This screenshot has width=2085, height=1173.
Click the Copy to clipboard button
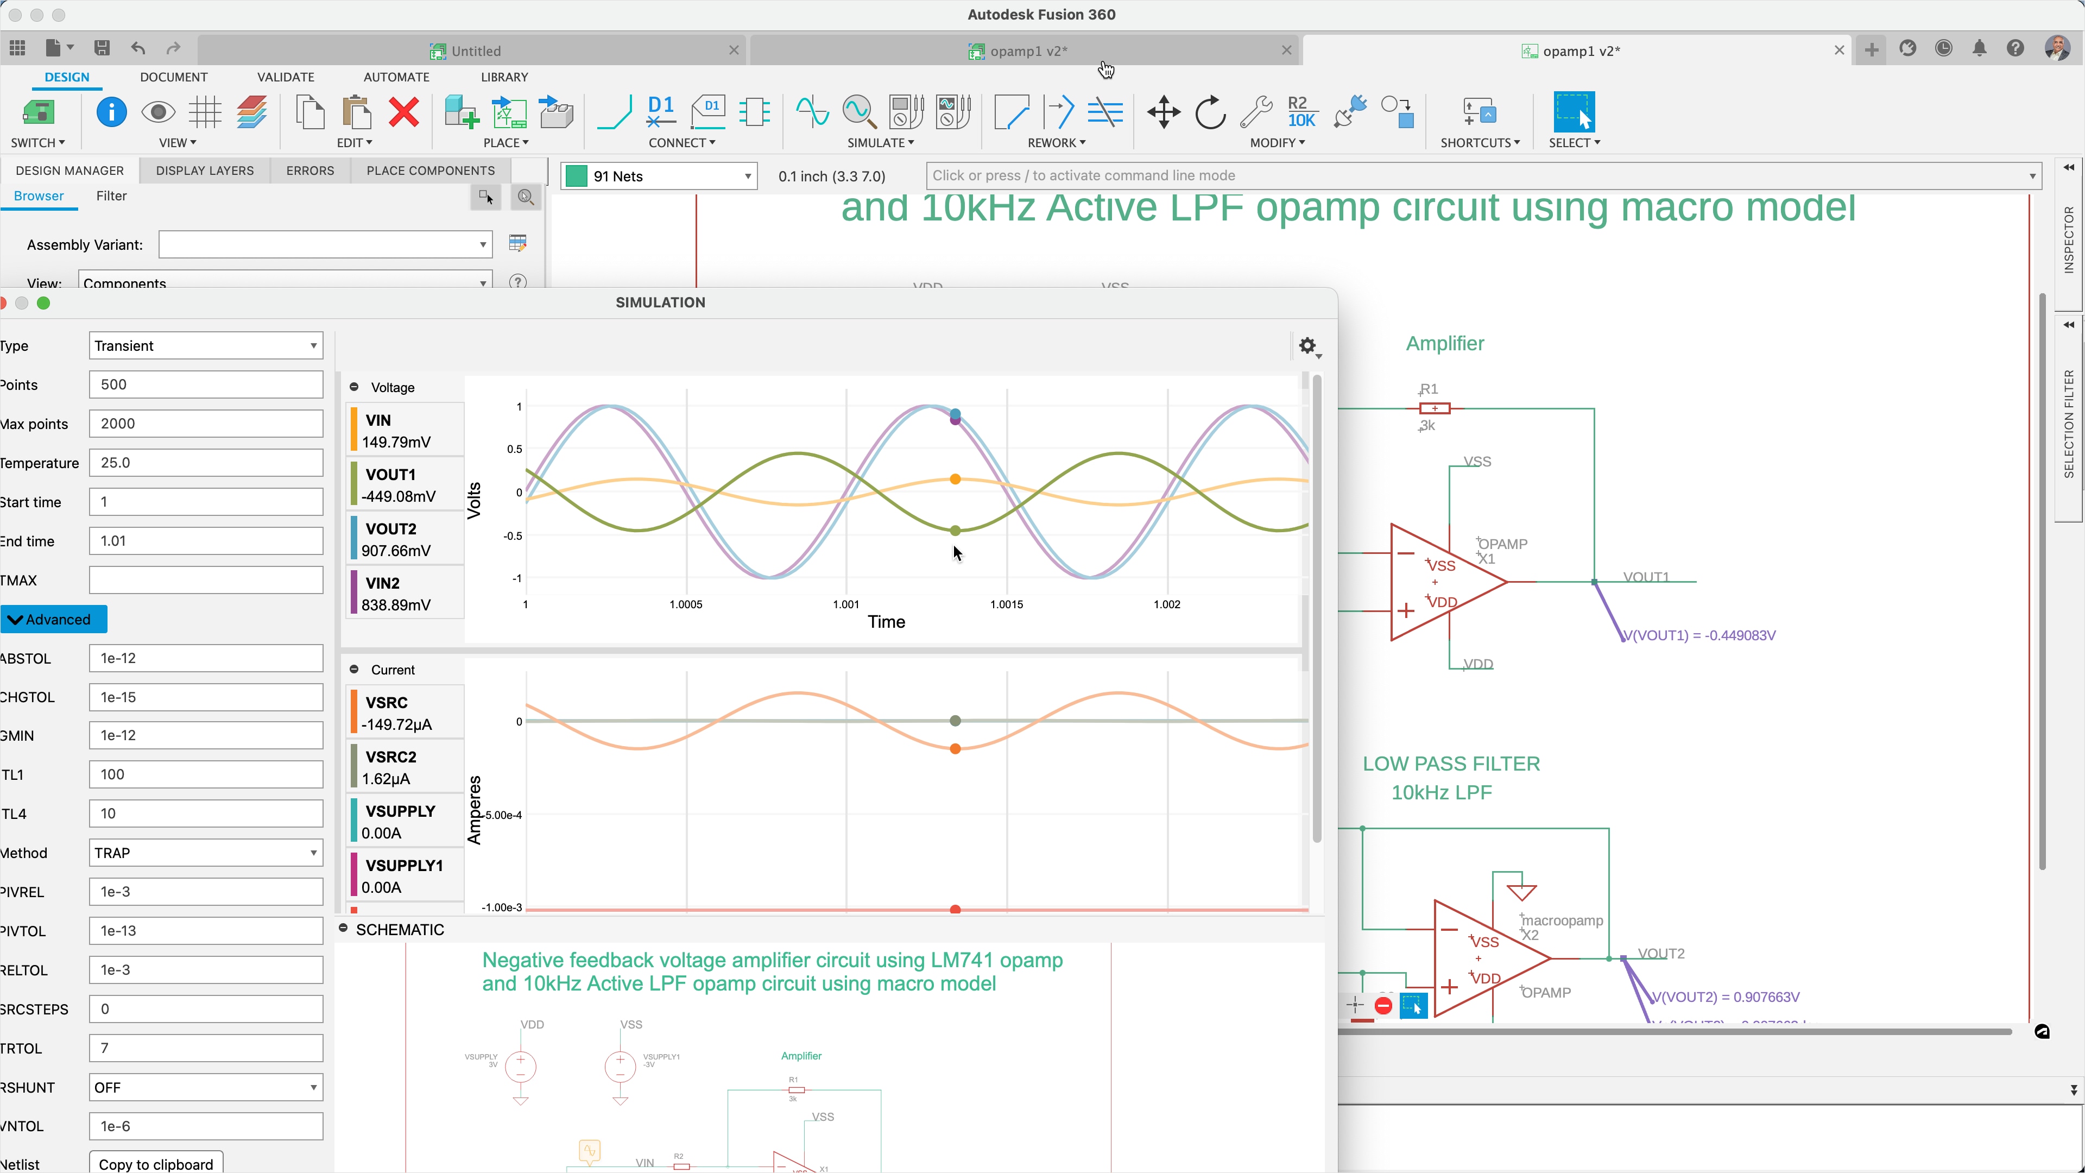[155, 1164]
